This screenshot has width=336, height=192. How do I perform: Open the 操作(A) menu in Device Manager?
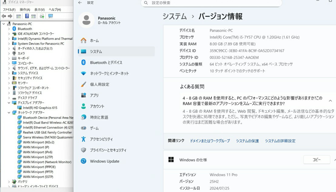pos(25,10)
